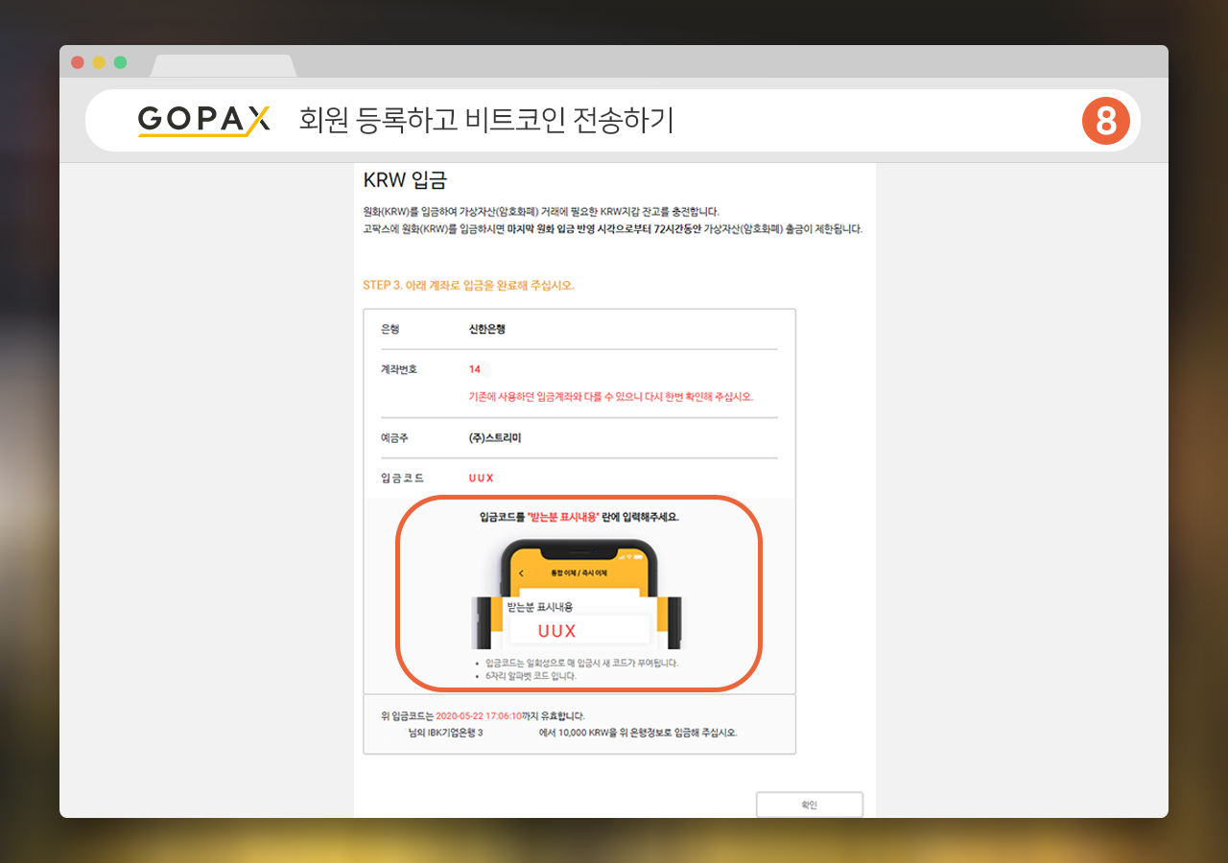Tap the back chevron in the phone illustration
Viewport: 1228px width, 863px height.
pos(521,572)
